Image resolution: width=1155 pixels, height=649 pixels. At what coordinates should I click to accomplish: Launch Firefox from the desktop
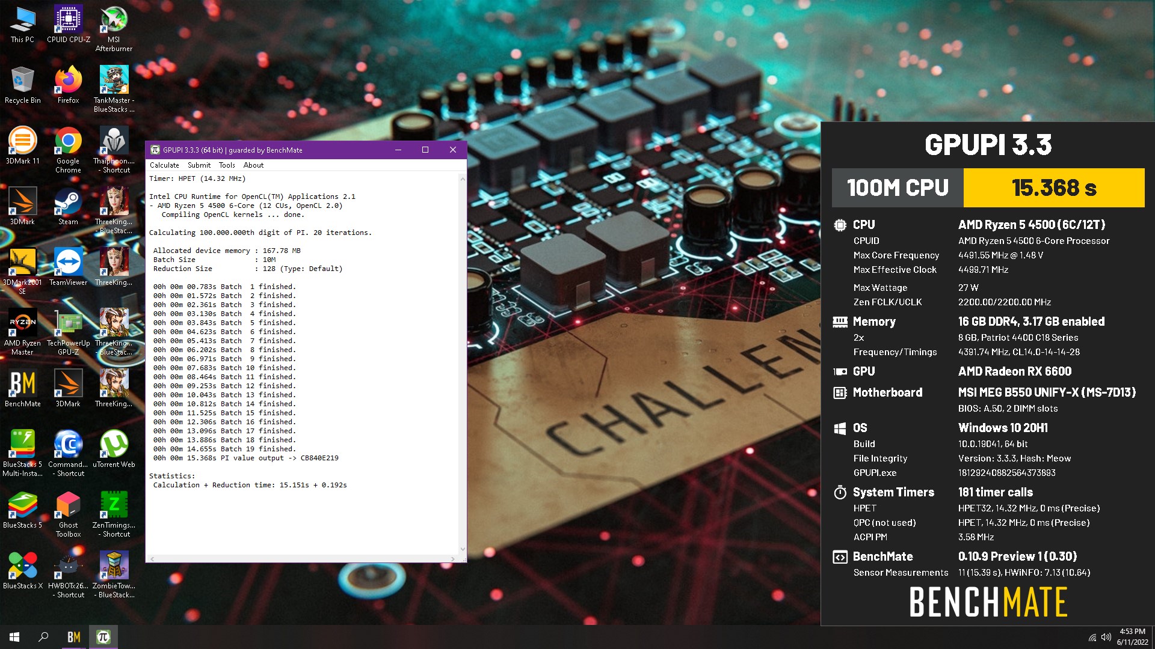coord(69,85)
